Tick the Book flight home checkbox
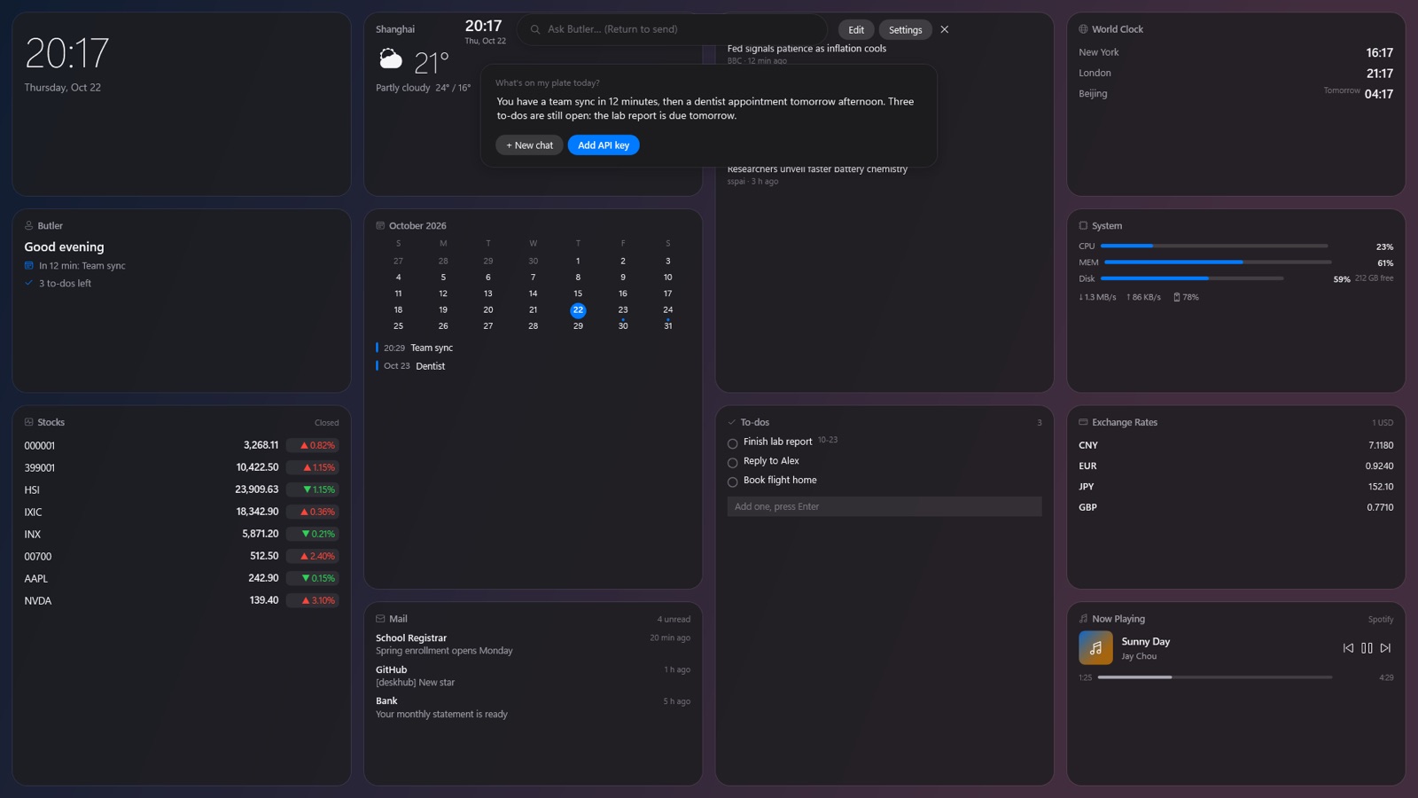1418x798 pixels. coord(732,482)
